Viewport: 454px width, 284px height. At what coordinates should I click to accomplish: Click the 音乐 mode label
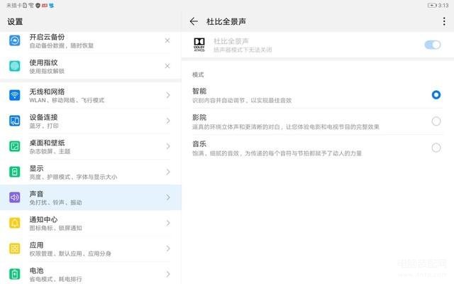click(x=199, y=143)
